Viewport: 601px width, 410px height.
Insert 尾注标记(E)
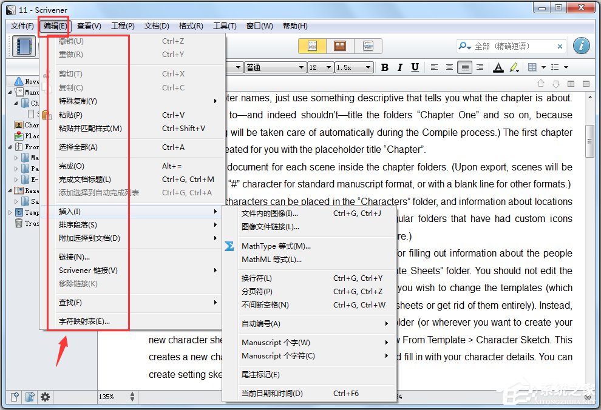coord(310,374)
